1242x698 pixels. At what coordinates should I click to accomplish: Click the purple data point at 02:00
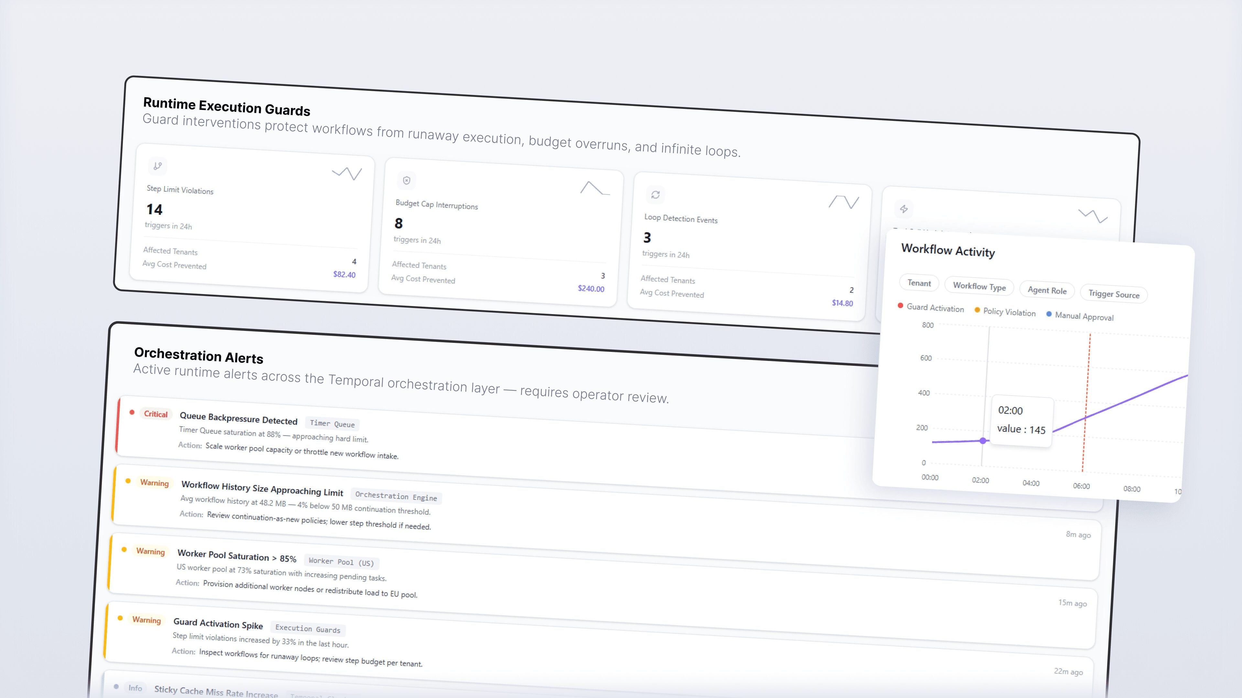983,441
